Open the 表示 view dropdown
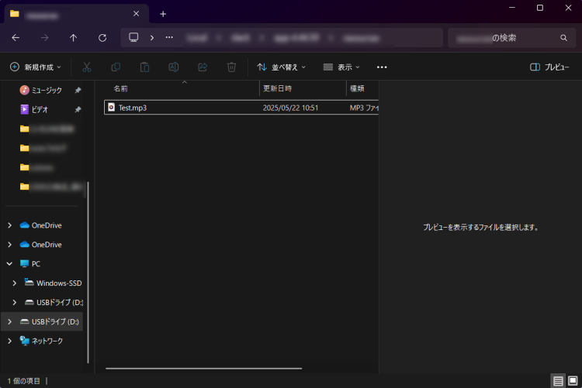 (341, 67)
